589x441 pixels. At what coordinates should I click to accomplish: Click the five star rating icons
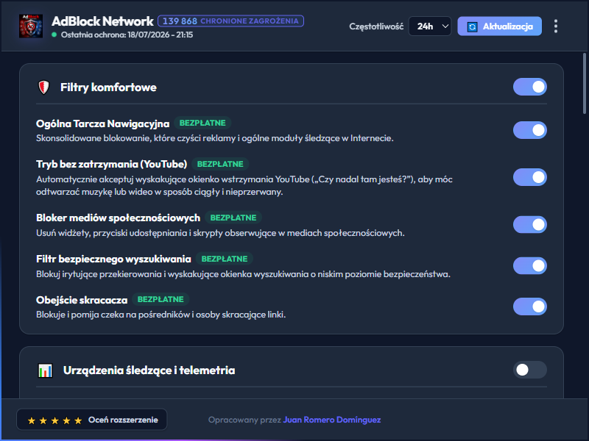point(54,420)
